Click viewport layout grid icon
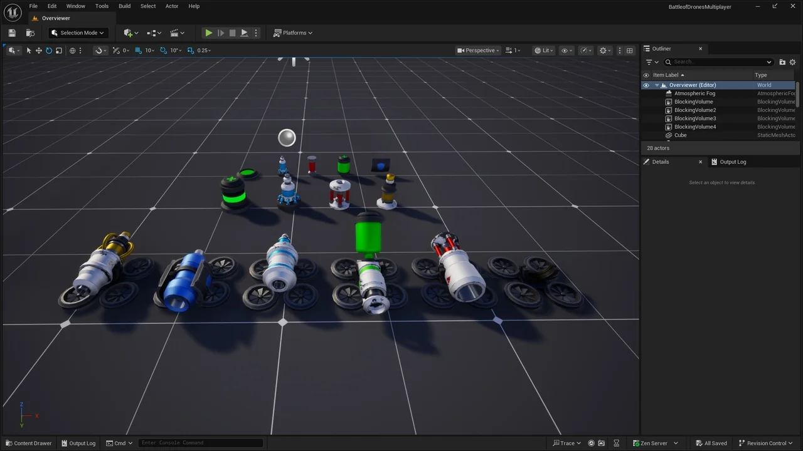This screenshot has width=803, height=451. 629,50
